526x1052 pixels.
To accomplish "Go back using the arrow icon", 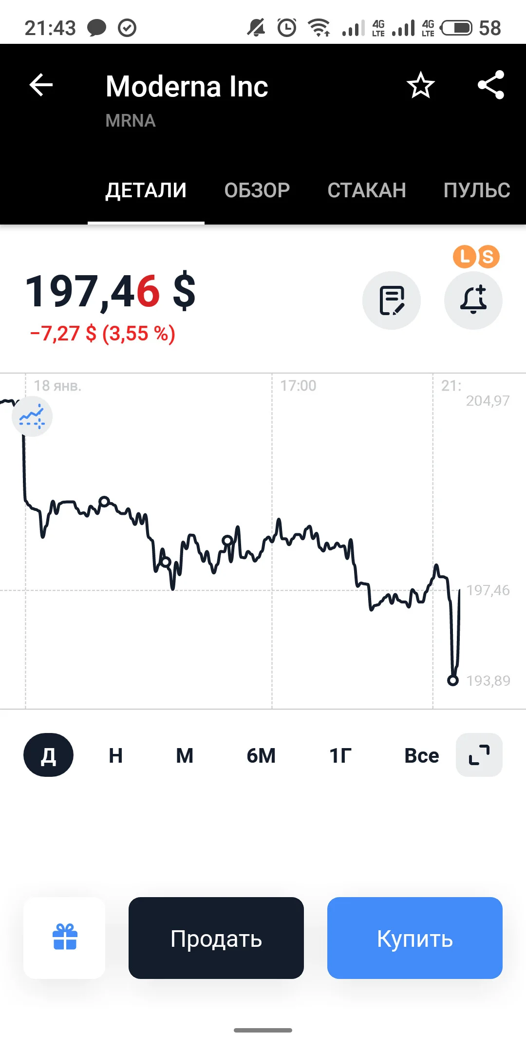I will click(41, 85).
